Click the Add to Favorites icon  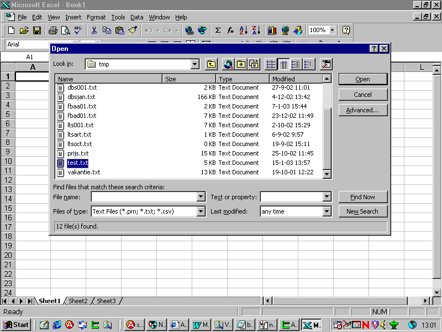click(x=254, y=64)
